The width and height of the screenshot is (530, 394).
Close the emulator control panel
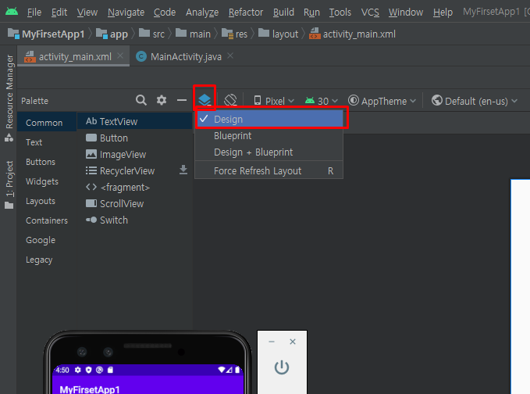(x=293, y=342)
